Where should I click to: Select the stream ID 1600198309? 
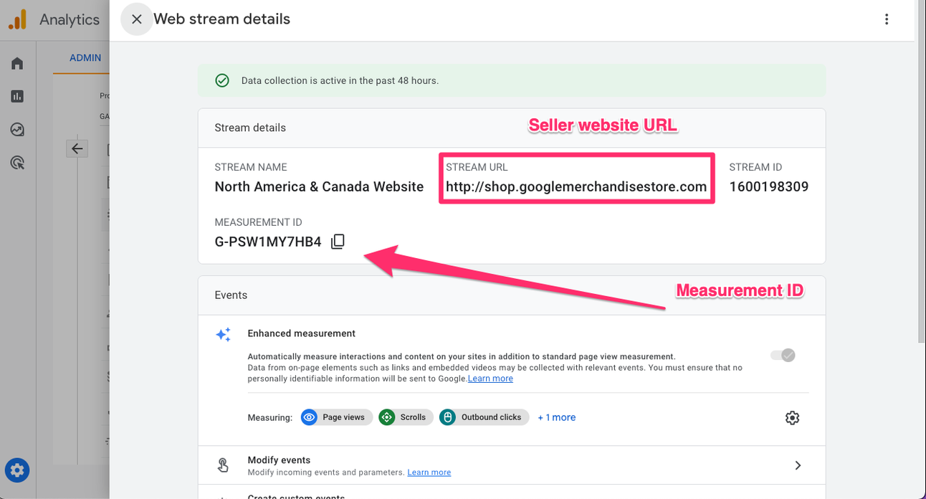click(769, 187)
